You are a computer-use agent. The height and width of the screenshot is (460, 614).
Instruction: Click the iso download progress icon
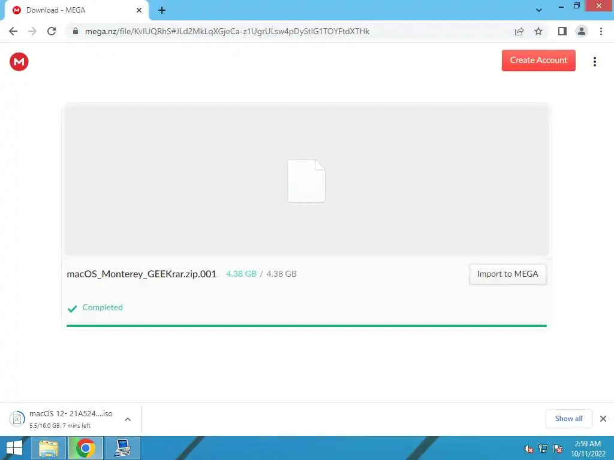[x=17, y=419]
